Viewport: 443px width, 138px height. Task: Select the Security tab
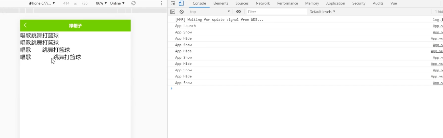[359, 3]
